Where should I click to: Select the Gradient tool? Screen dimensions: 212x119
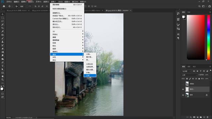pos(2,52)
